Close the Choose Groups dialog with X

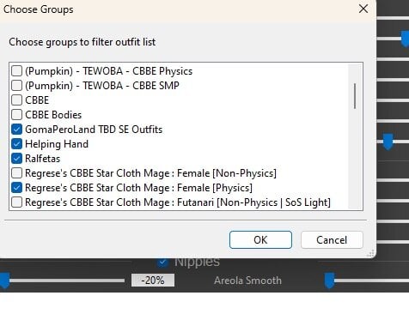pyautogui.click(x=363, y=9)
